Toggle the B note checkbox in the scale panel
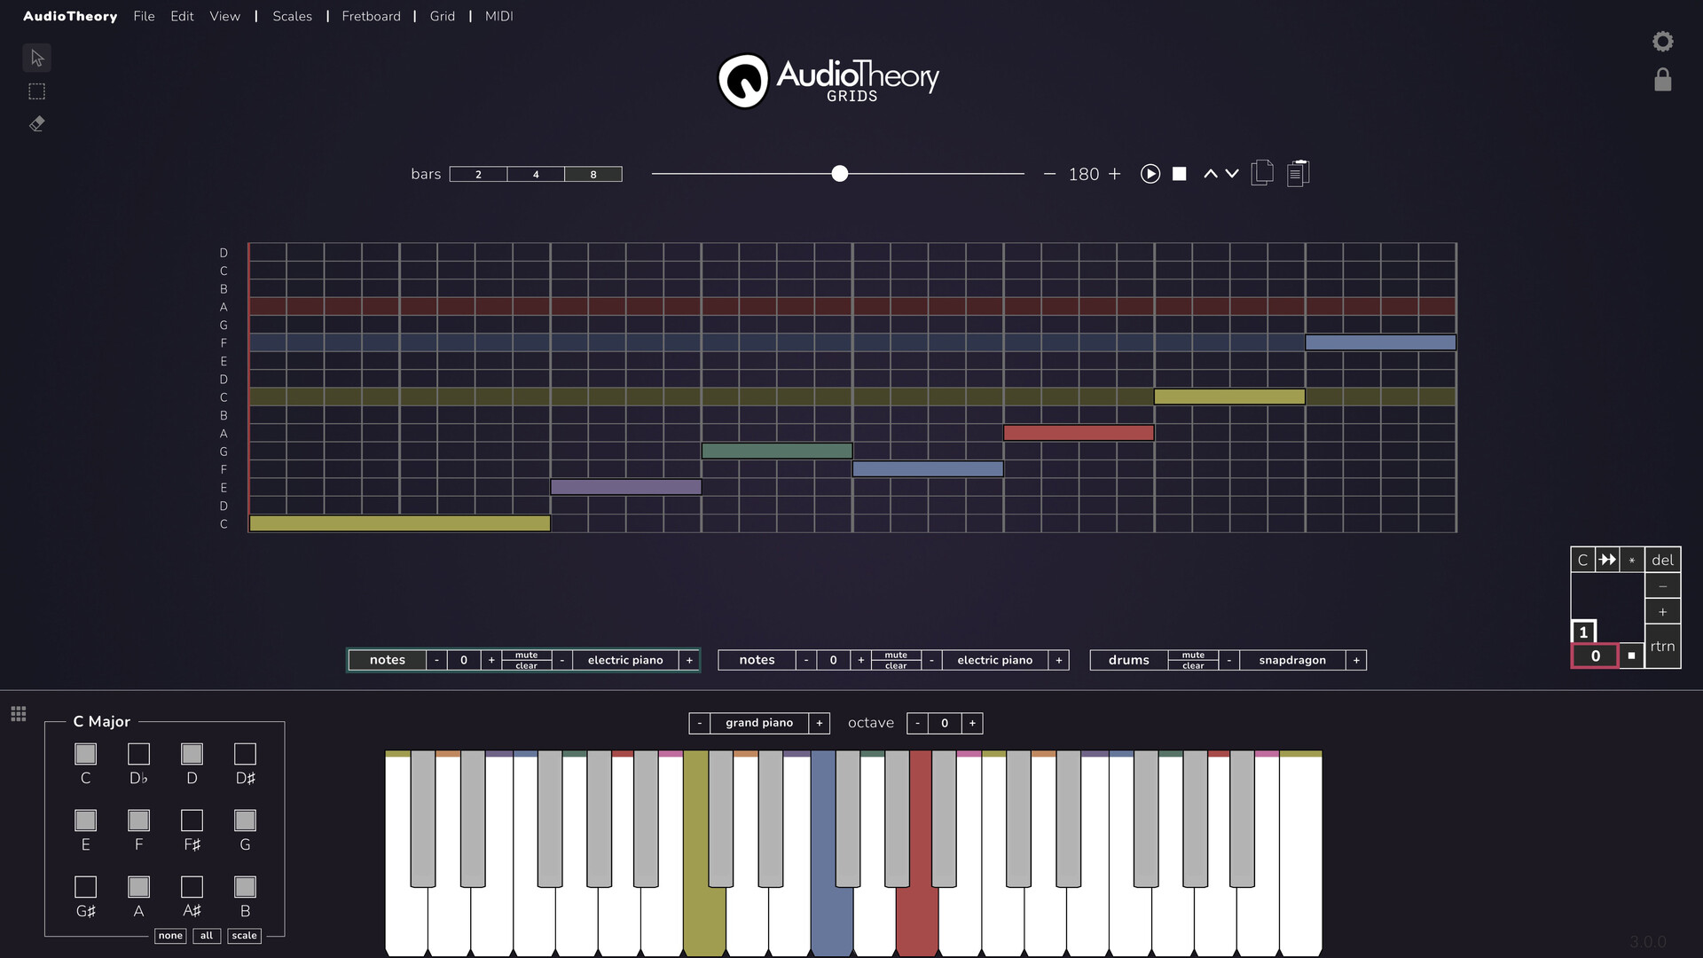The height and width of the screenshot is (958, 1703). coord(245,887)
